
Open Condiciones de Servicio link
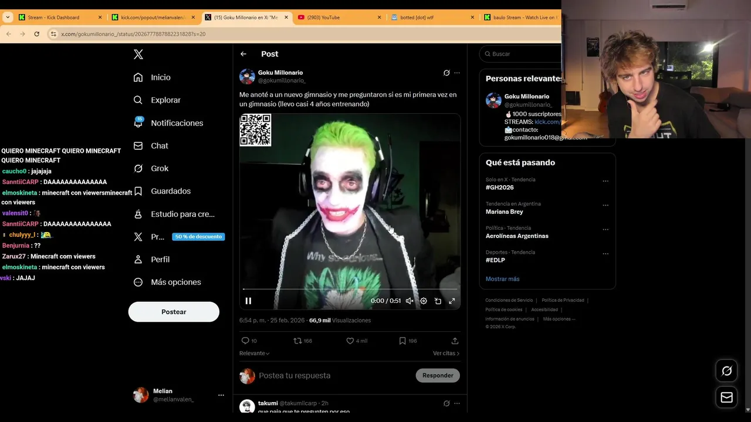[509, 300]
